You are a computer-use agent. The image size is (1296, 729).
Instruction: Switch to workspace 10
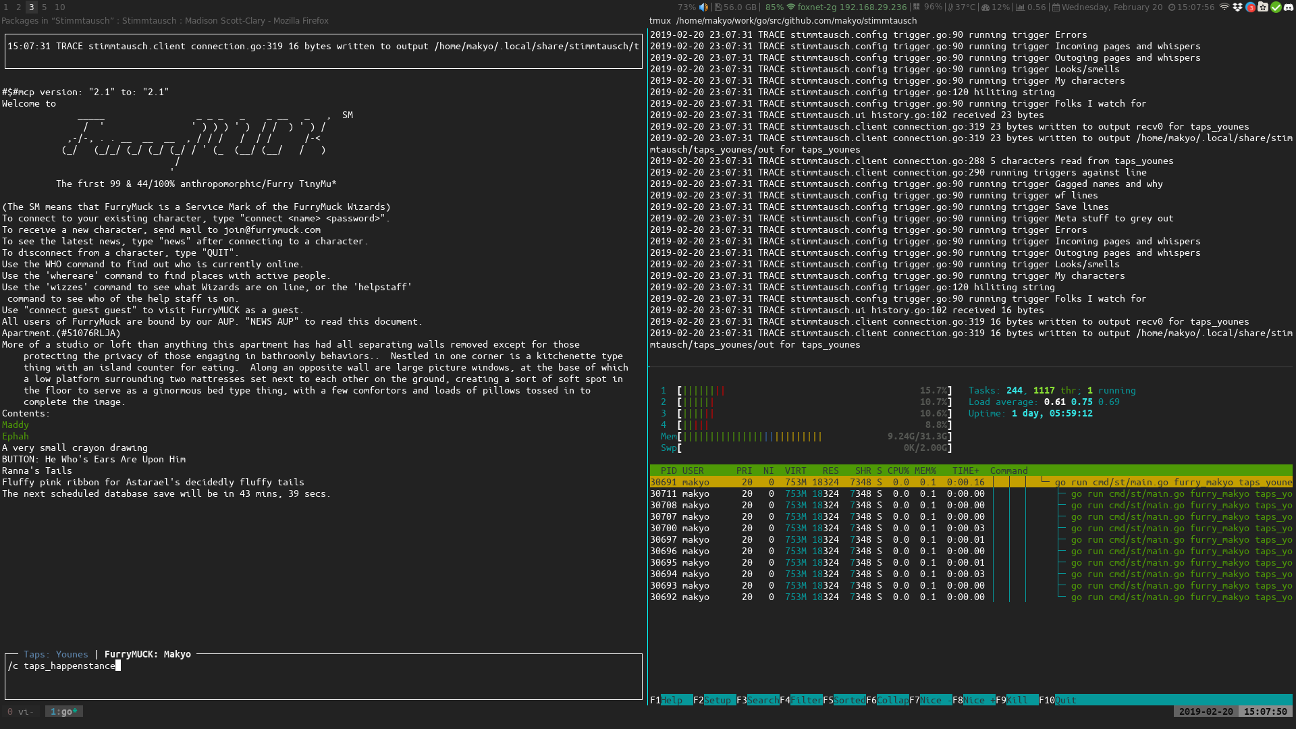click(60, 7)
